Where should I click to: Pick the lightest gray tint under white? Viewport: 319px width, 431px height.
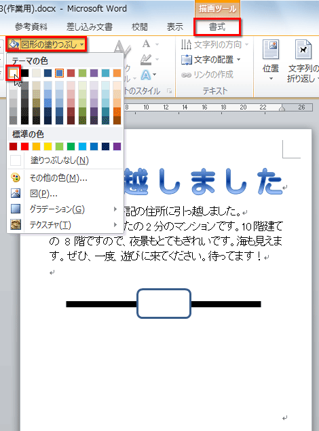tap(13, 85)
